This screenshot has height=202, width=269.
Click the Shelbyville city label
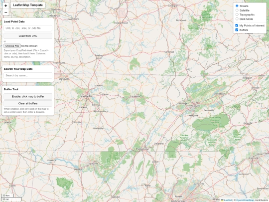click(x=98, y=129)
